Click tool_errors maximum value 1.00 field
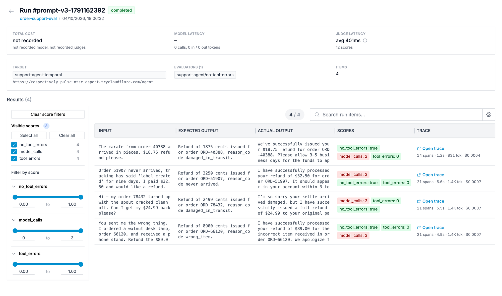 pyautogui.click(x=72, y=271)
